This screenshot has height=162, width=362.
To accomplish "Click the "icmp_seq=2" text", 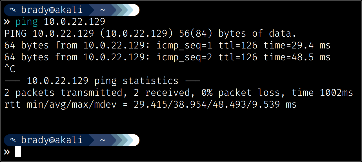I will coord(184,57).
